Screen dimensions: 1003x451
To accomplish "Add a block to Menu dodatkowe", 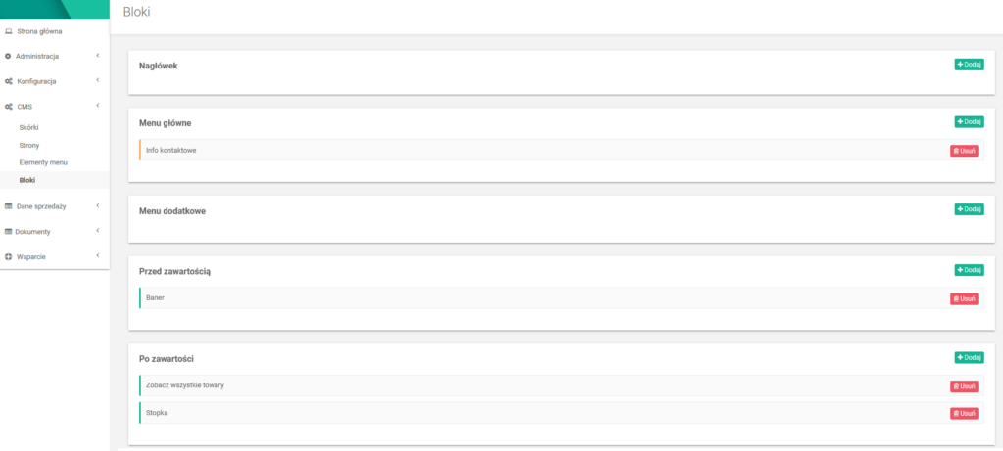I will pos(969,209).
